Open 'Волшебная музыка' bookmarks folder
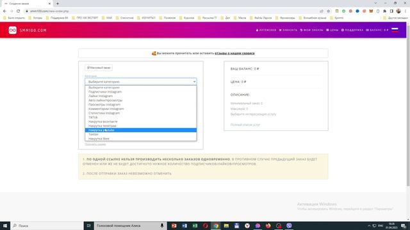Viewport: 410px width, 230px height. coord(313,18)
